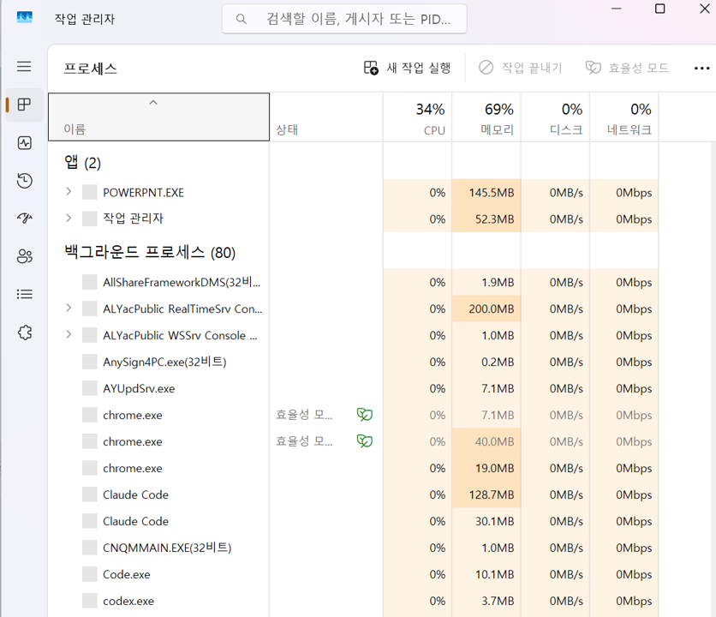Expand the ALYacPublic RealTimeSrv entry
This screenshot has height=617, width=716.
click(68, 308)
